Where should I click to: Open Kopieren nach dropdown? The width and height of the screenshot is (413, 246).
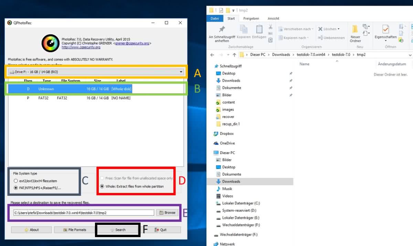294,38
